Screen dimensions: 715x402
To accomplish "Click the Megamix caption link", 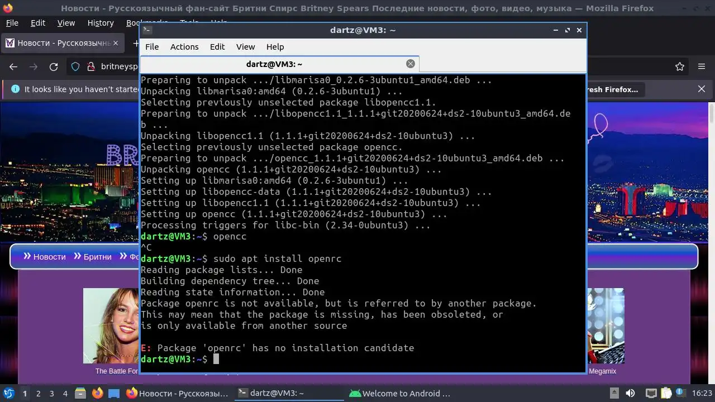I will coord(602,371).
